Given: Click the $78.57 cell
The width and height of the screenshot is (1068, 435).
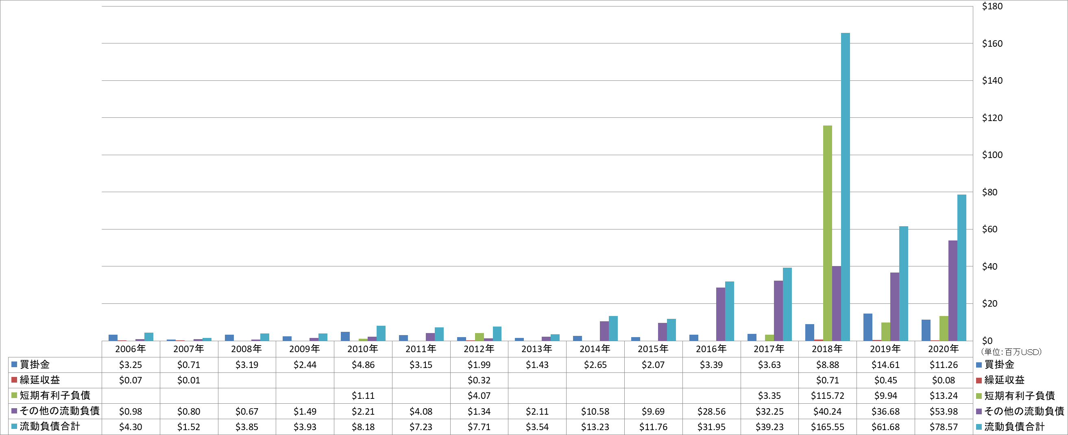Looking at the screenshot, I should [x=943, y=427].
